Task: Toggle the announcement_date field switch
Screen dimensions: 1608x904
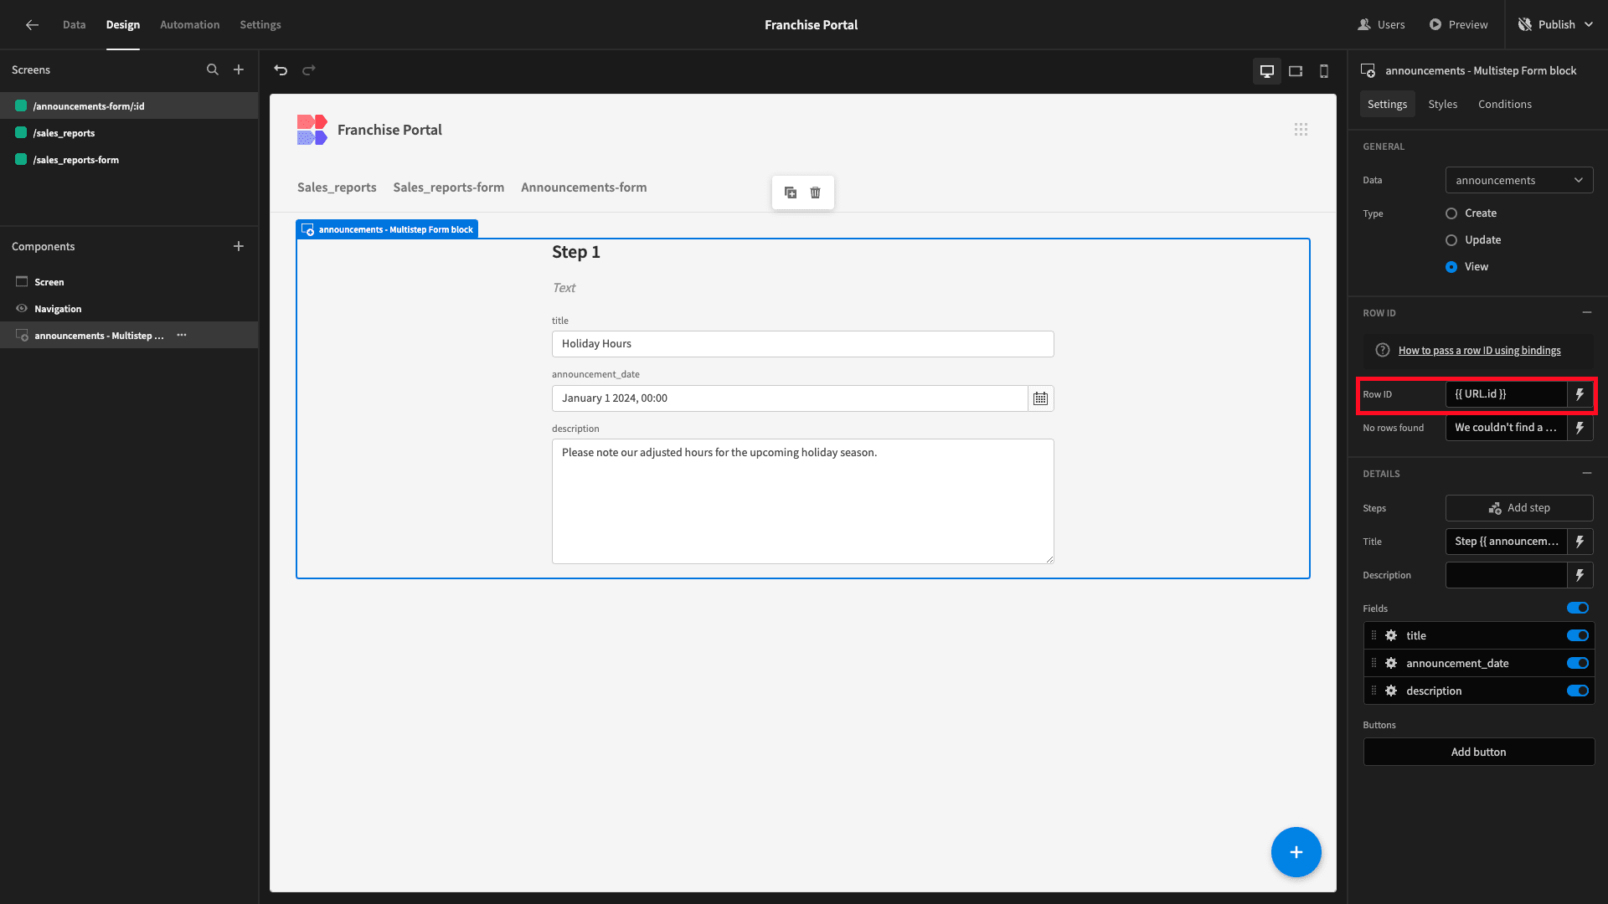Action: (x=1578, y=664)
